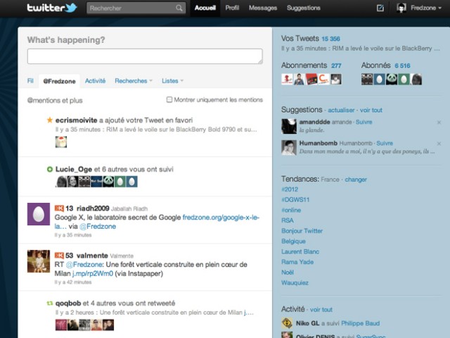Open the Noël trend

[x=288, y=273]
